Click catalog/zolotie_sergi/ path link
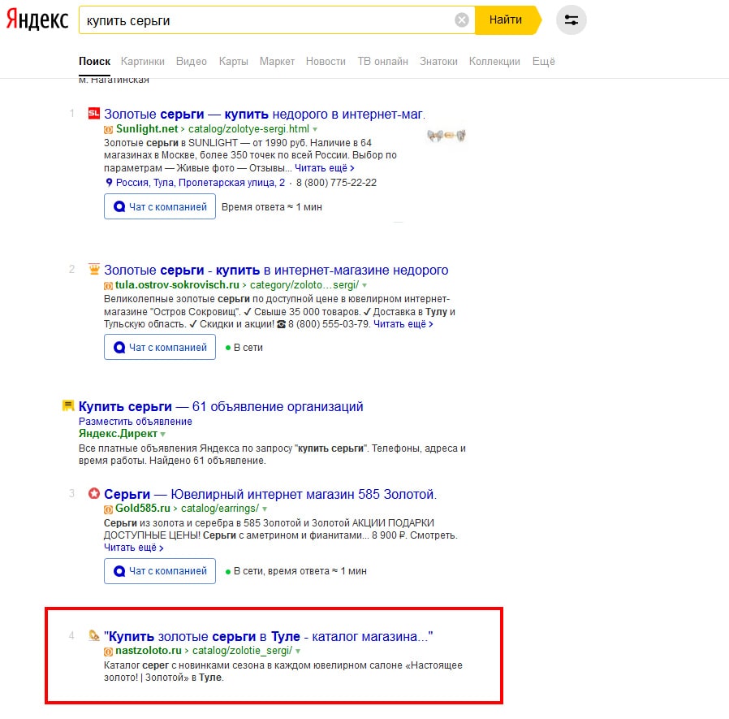Viewport: 729px width, 719px height. tap(242, 650)
